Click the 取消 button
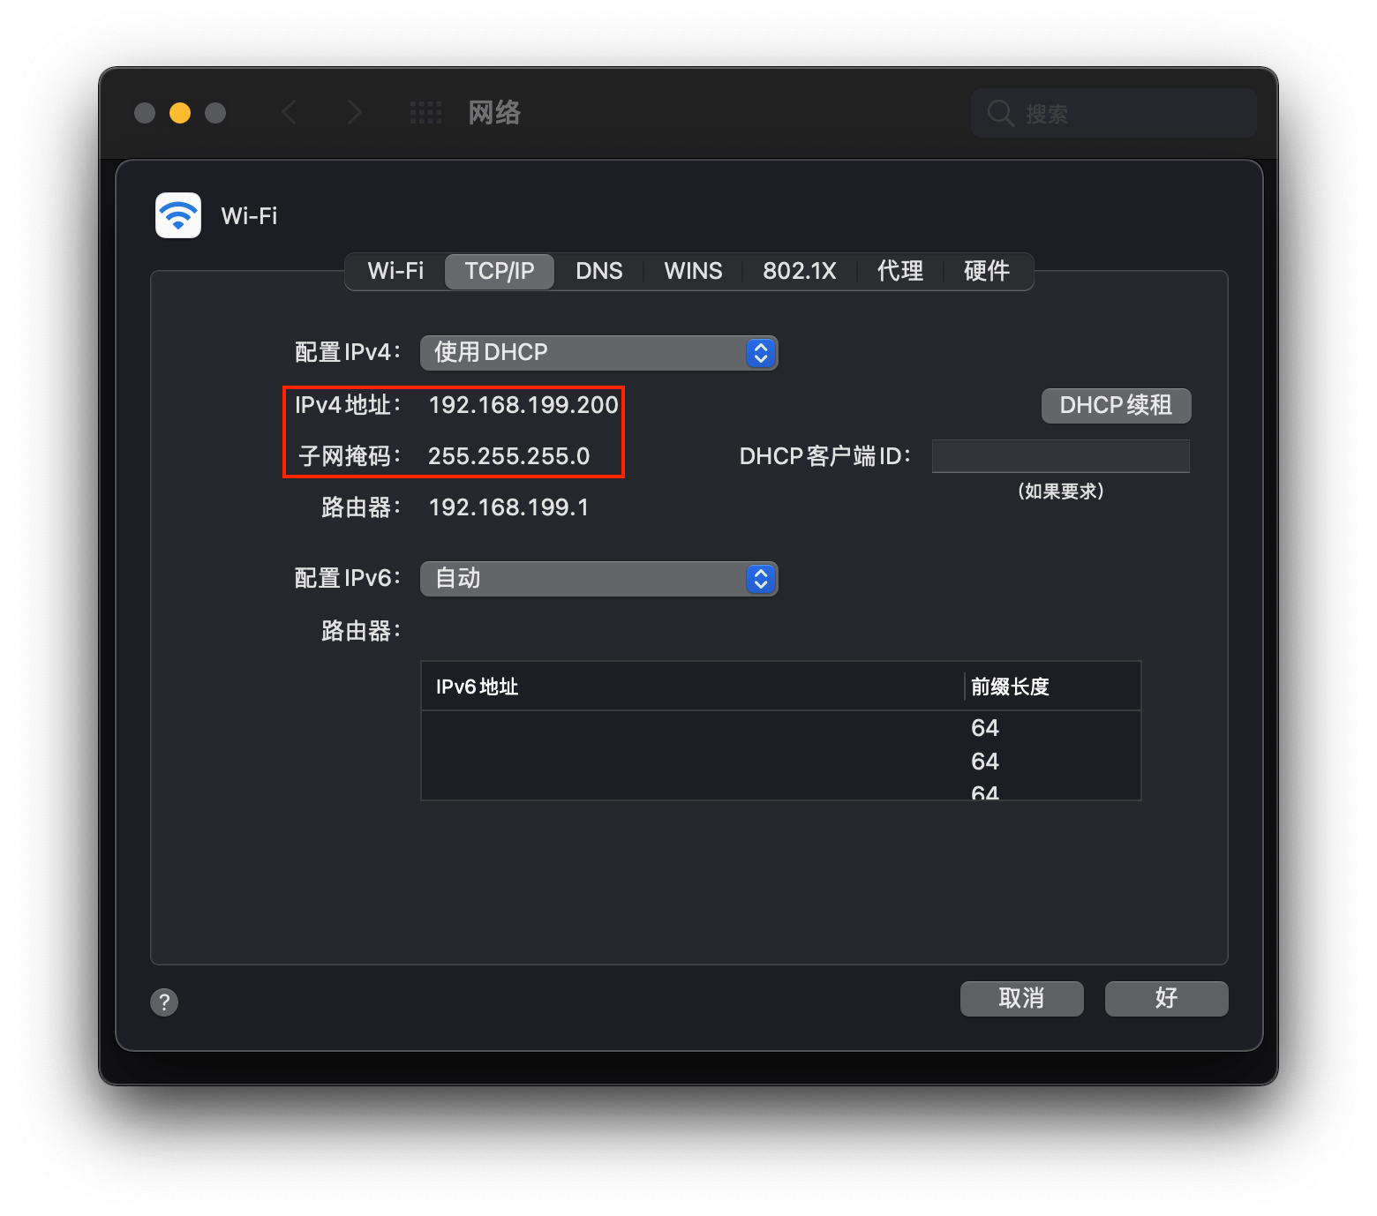Image resolution: width=1377 pixels, height=1216 pixels. tap(1021, 998)
